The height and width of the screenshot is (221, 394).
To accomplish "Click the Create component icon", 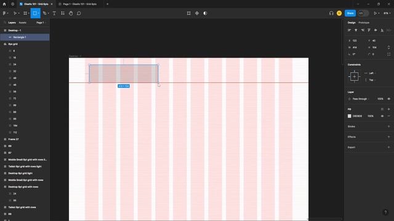I will coord(197,14).
